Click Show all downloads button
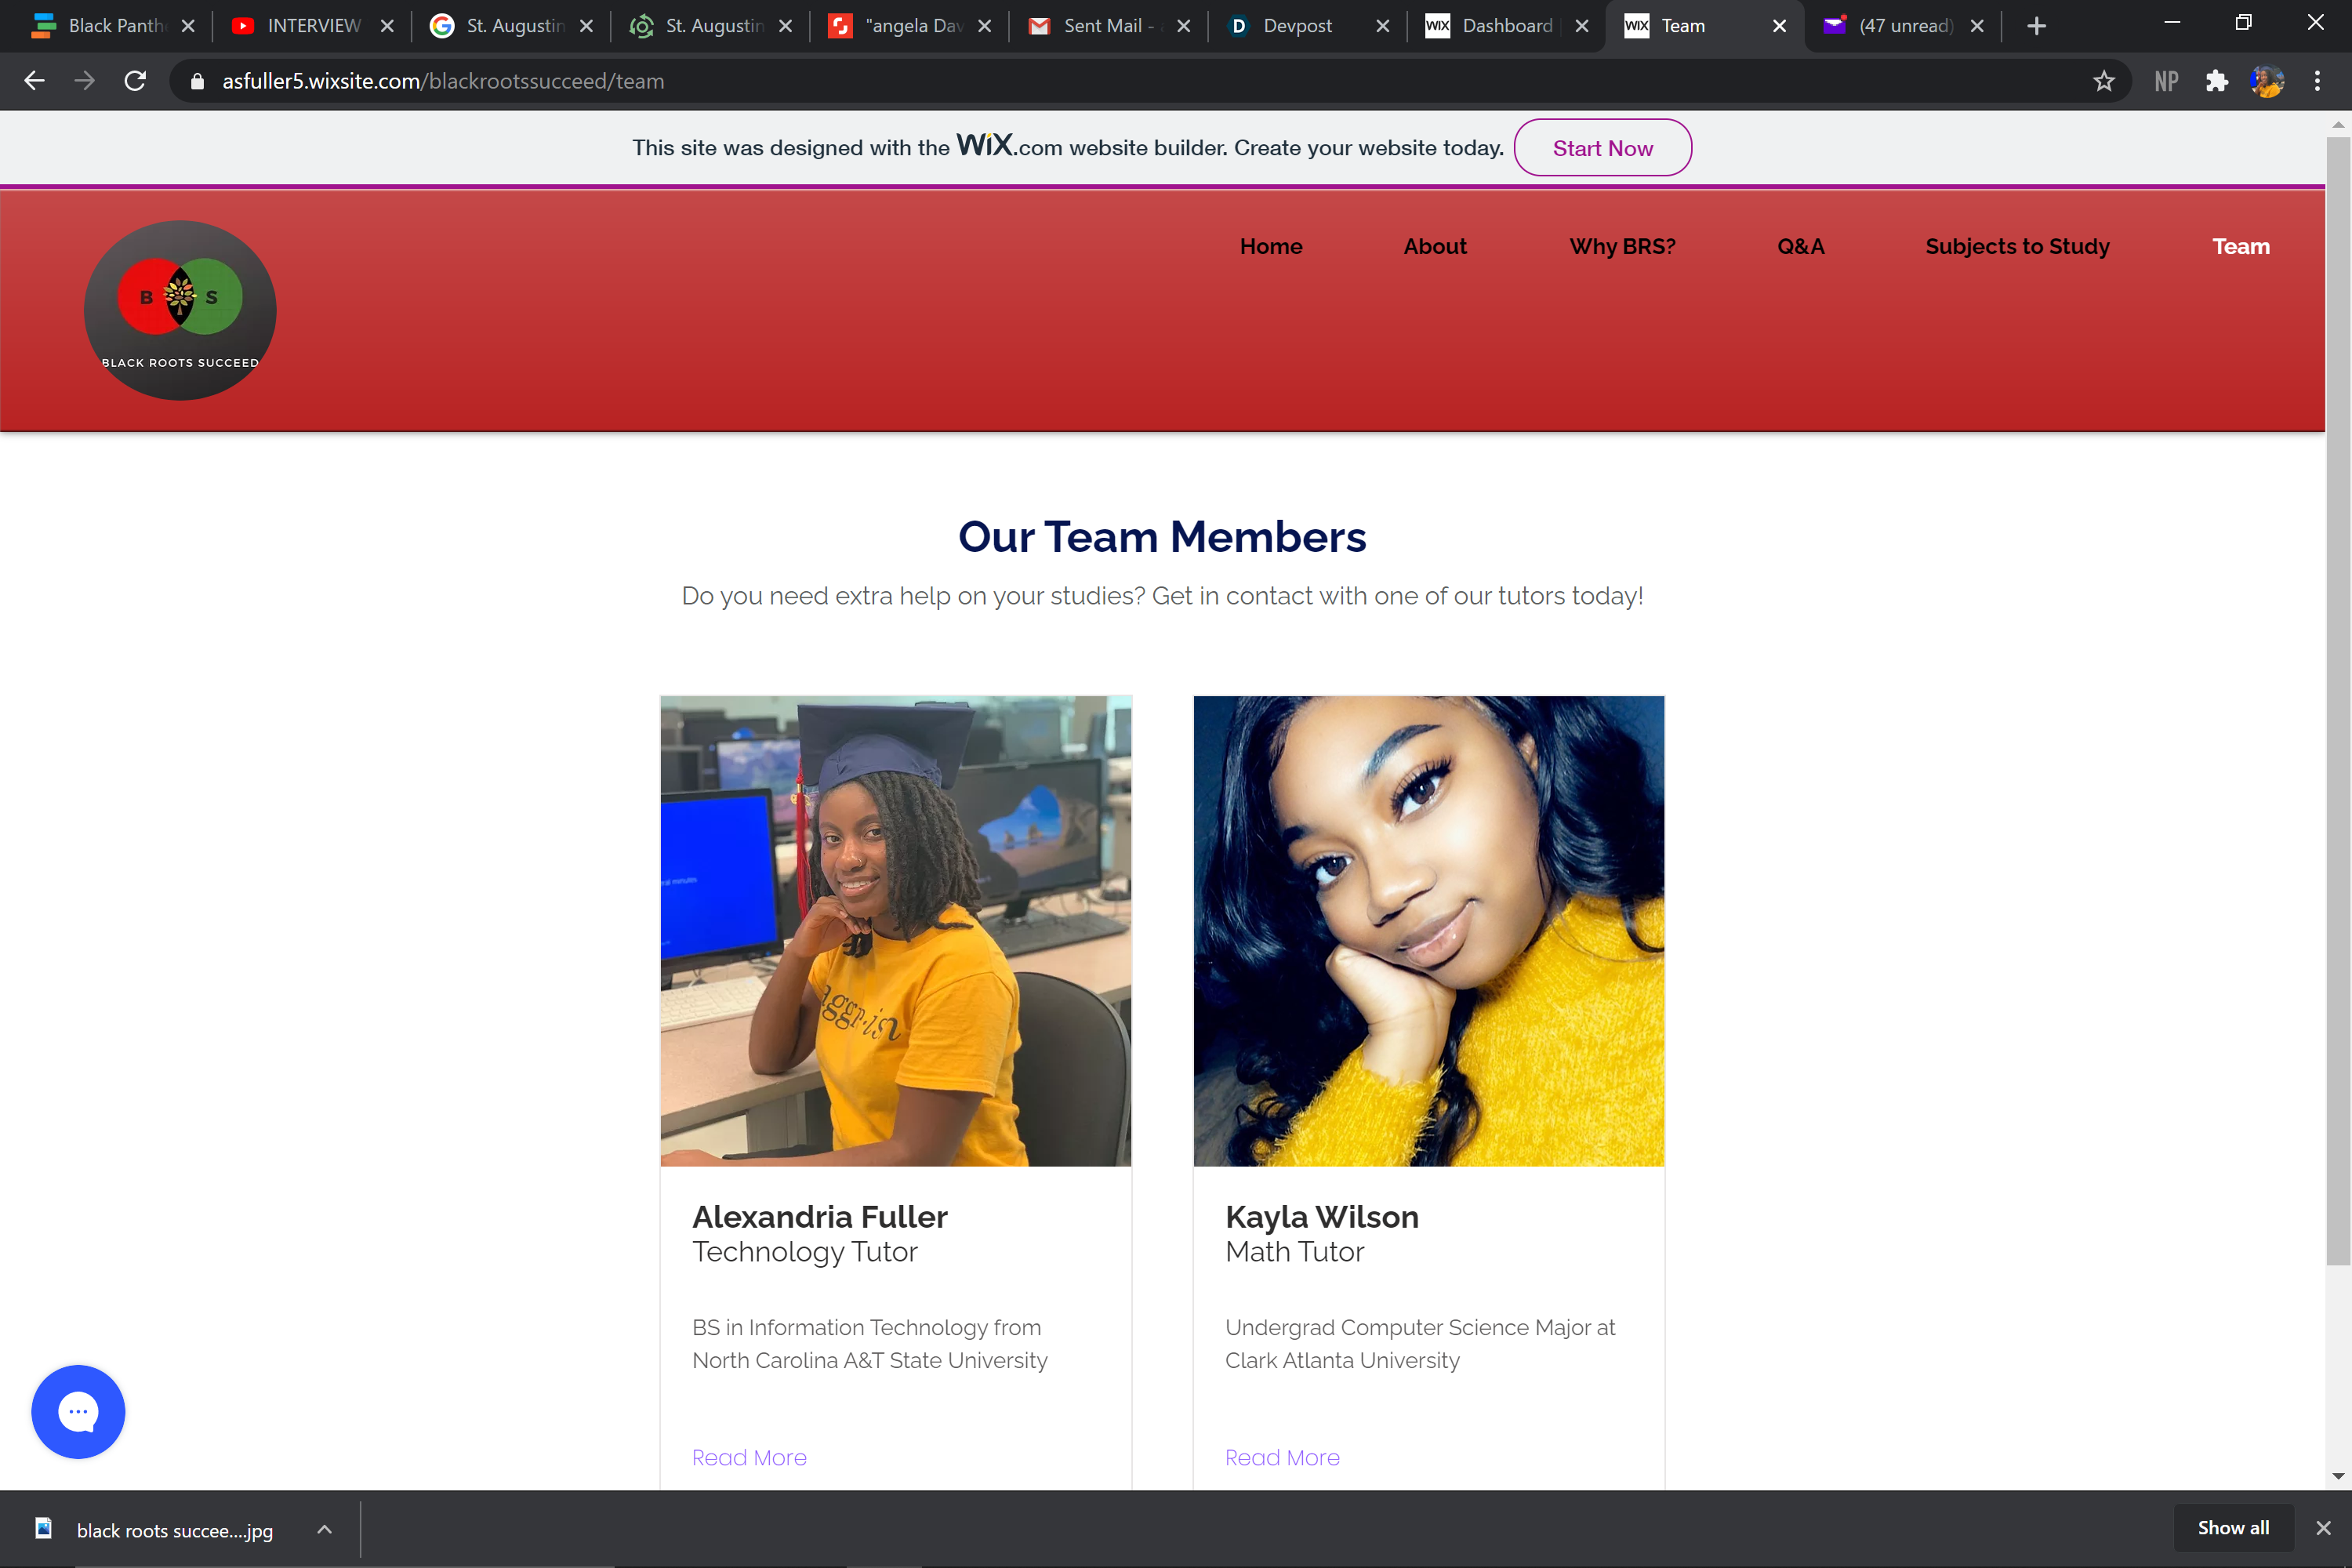The width and height of the screenshot is (2352, 1568). tap(2232, 1527)
